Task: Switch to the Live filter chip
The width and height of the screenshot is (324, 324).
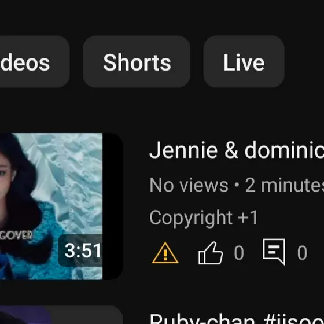Action: (244, 61)
